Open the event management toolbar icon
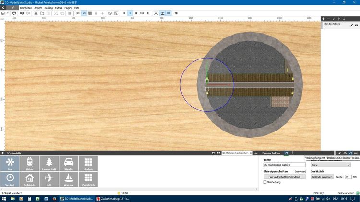The height and width of the screenshot is (202, 360). [116, 13]
